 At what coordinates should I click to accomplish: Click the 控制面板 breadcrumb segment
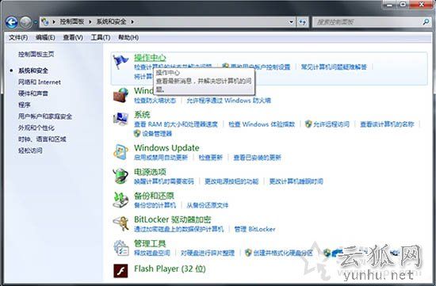[72, 21]
